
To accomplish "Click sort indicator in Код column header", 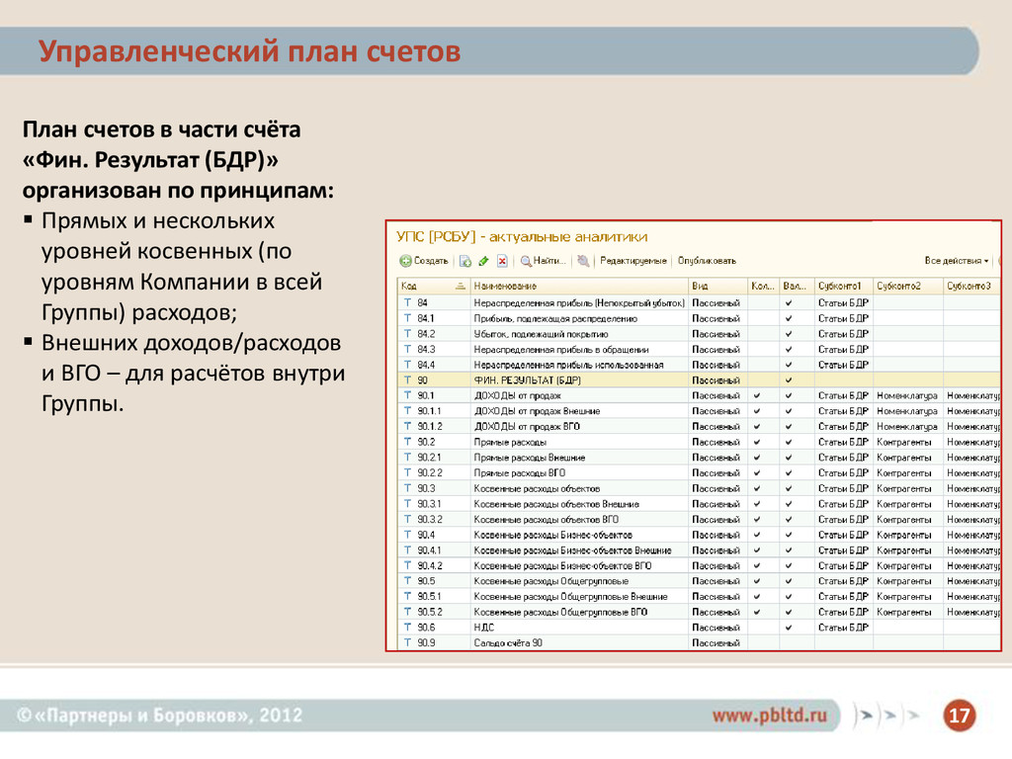I will click(x=461, y=286).
